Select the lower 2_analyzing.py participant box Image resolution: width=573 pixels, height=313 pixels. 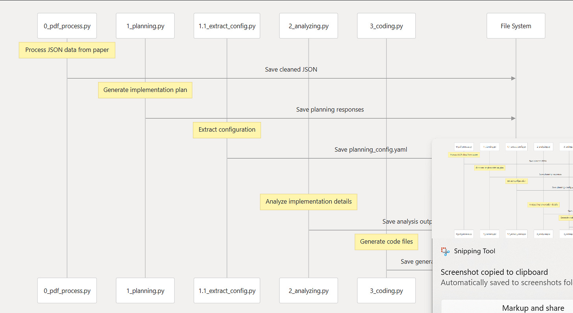click(309, 291)
